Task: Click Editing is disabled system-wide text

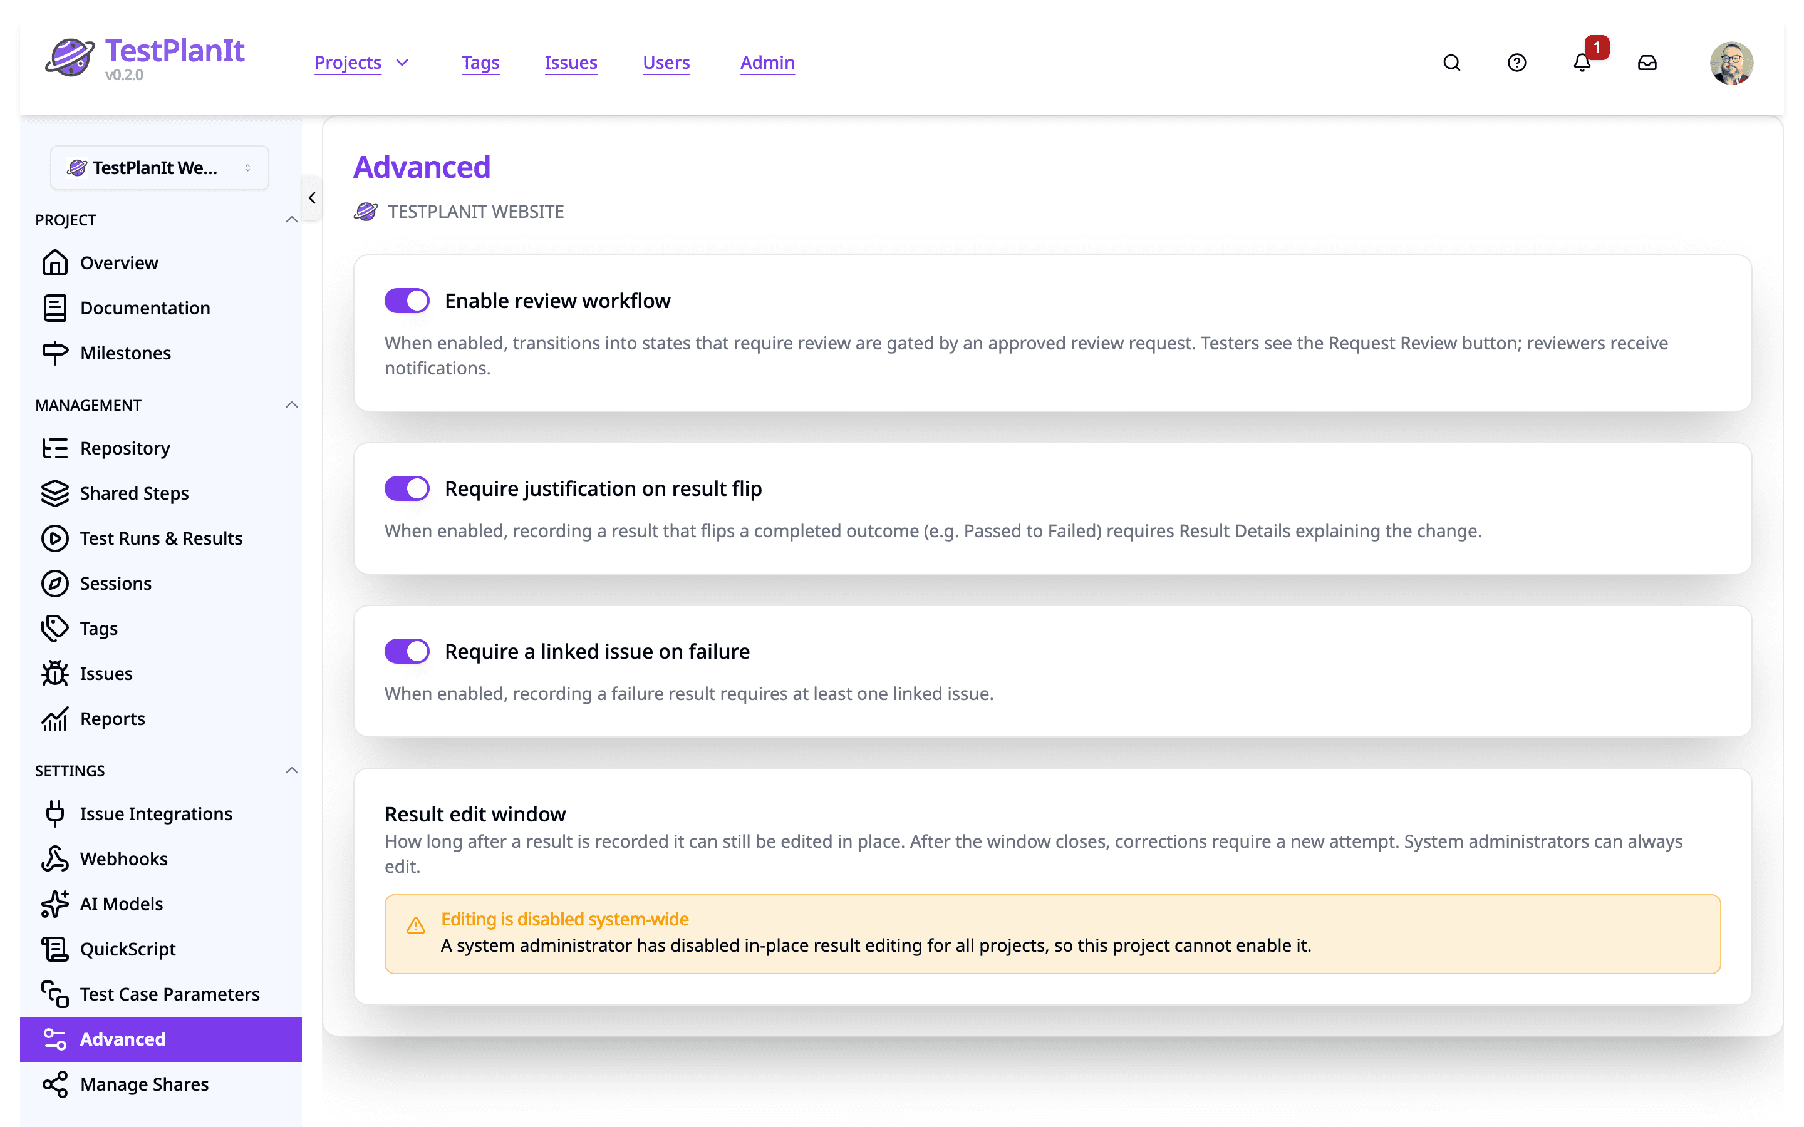Action: coord(564,919)
